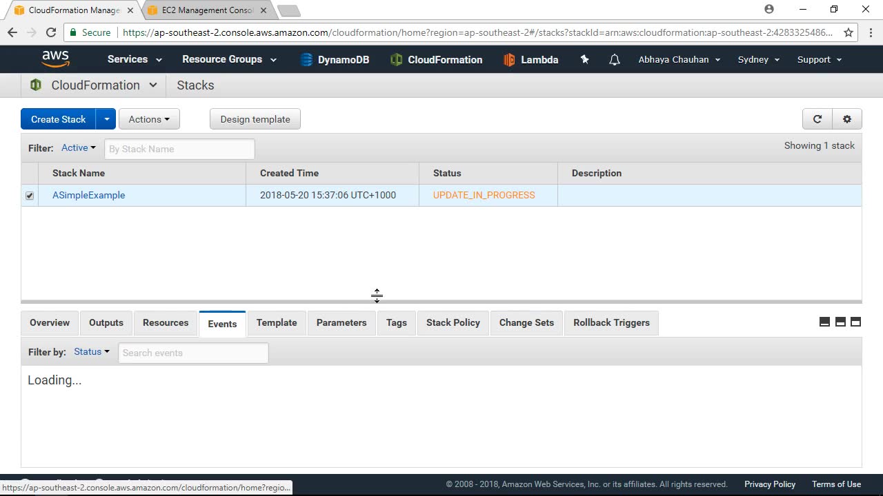Reload the browser page
This screenshot has width=883, height=496.
[50, 32]
